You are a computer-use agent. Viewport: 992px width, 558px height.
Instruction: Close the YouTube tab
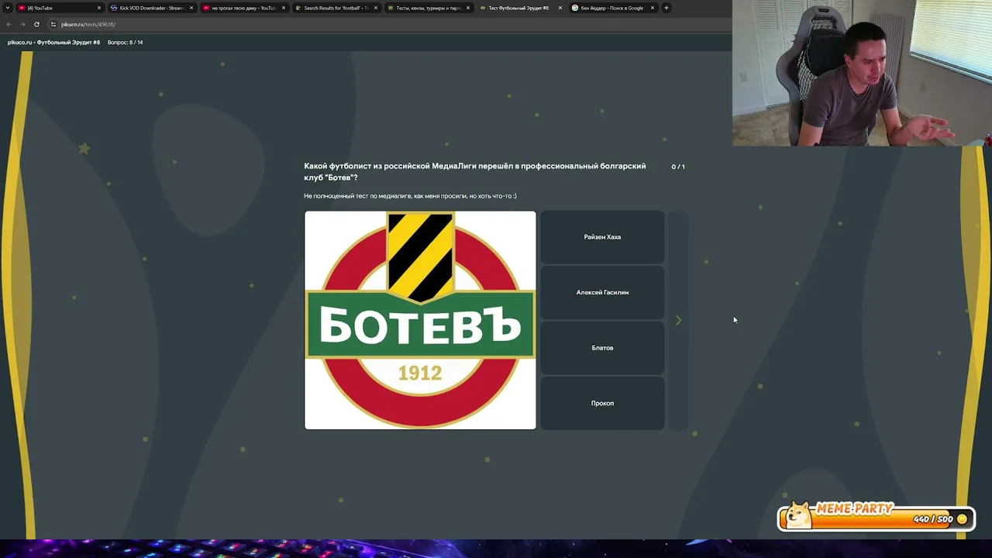(x=99, y=8)
